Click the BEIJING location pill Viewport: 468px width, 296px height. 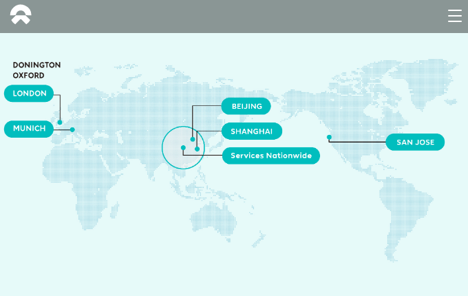coord(246,106)
